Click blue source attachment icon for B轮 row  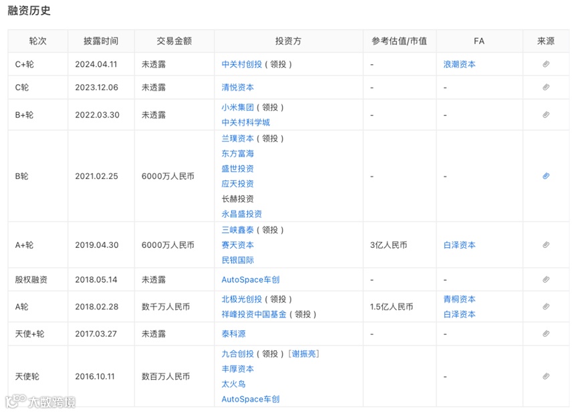[x=546, y=176]
